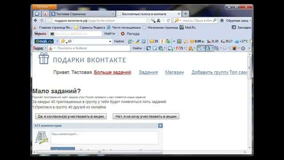This screenshot has width=284, height=160.
Task: Click the Добавить группу link
Action: (x=210, y=72)
